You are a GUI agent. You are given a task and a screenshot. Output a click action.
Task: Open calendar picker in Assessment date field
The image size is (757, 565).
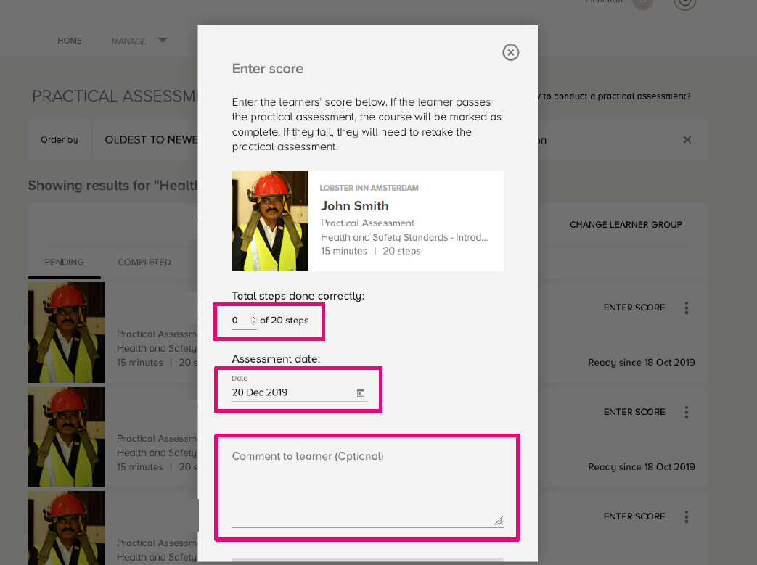[360, 393]
